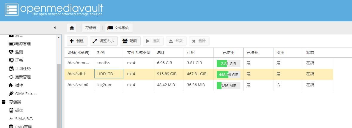Image resolution: width=352 pixels, height=128 pixels.
Task: Click the rootfss label cell
Action: tap(109, 63)
